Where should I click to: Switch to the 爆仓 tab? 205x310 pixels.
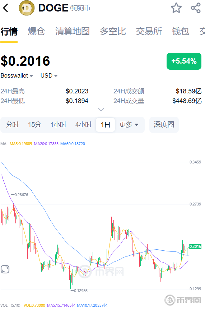pyautogui.click(x=36, y=32)
